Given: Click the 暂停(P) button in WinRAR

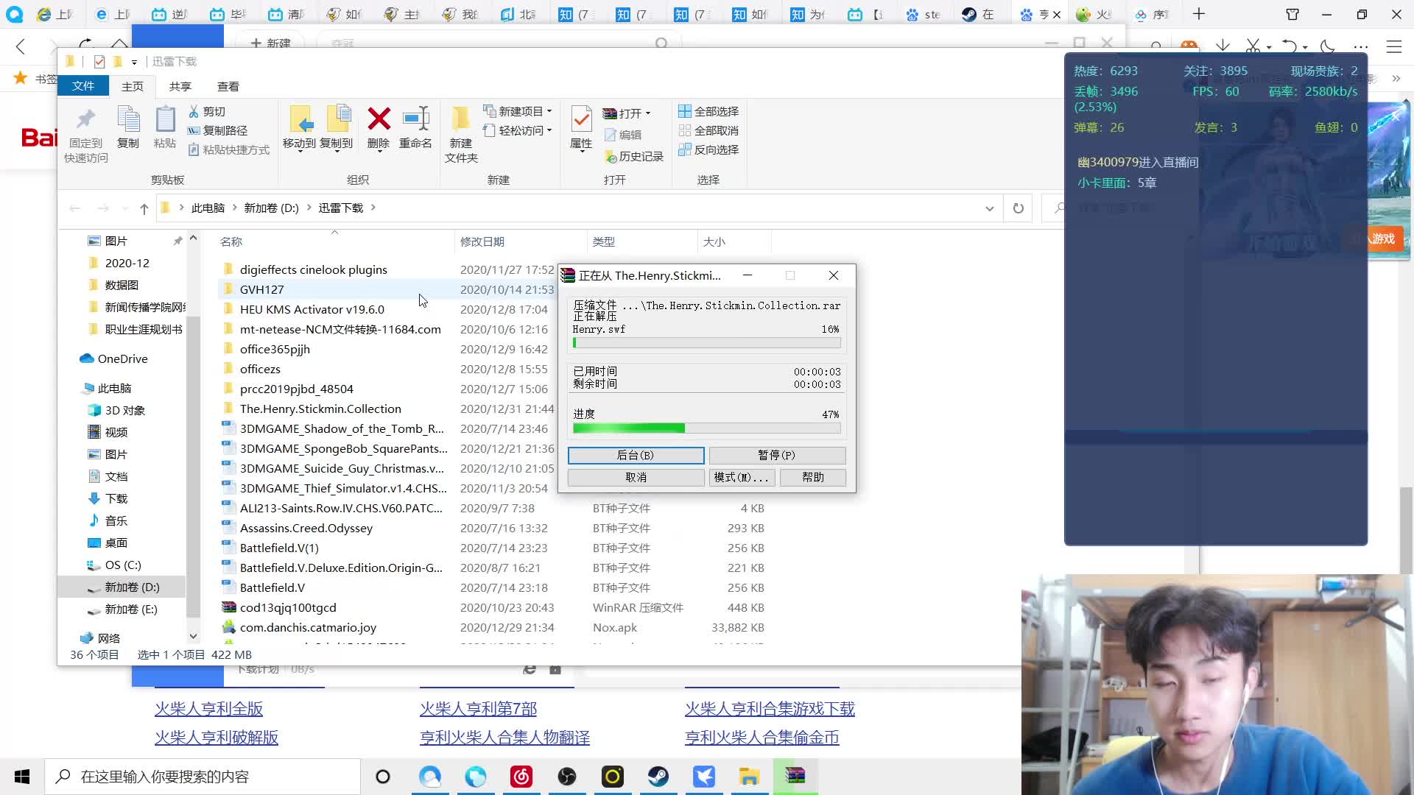Looking at the screenshot, I should (x=777, y=456).
